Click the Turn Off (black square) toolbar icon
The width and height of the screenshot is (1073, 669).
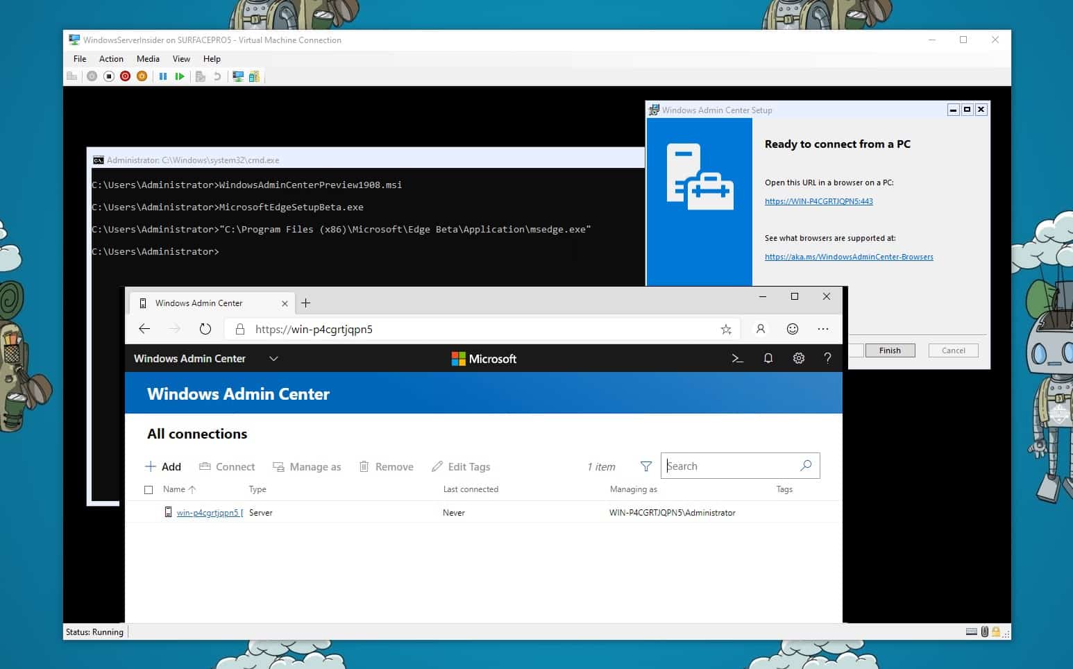point(109,76)
